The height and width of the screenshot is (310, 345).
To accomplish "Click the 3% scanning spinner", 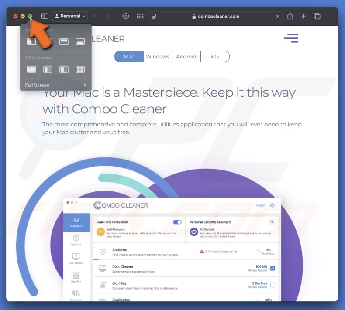I will (x=258, y=251).
